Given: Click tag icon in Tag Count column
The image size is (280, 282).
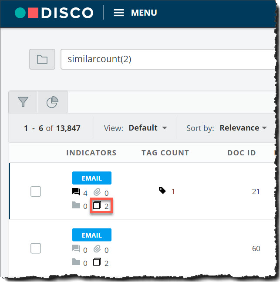Looking at the screenshot, I should point(162,191).
